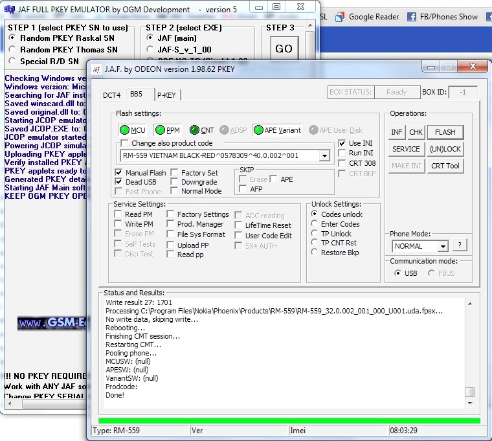
Task: Tick the SKIP APE checkbox
Action: [274, 179]
